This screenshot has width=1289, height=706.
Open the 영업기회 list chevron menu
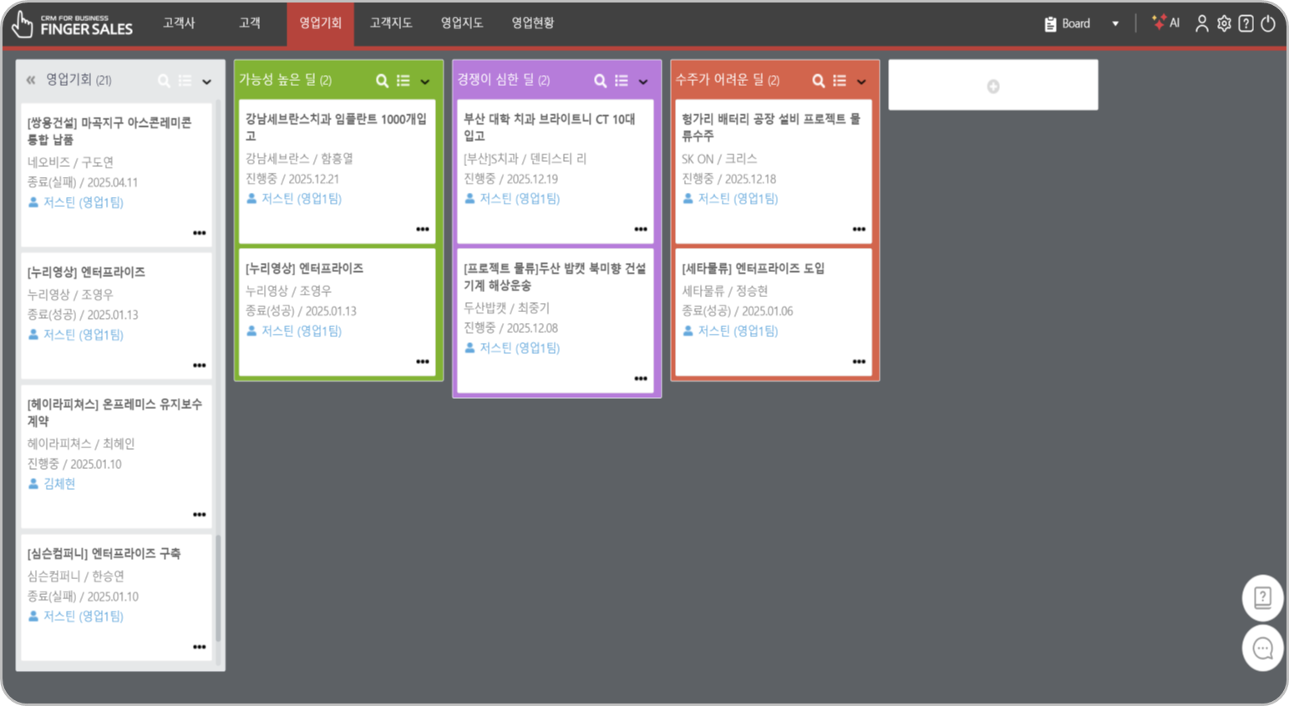coord(207,82)
